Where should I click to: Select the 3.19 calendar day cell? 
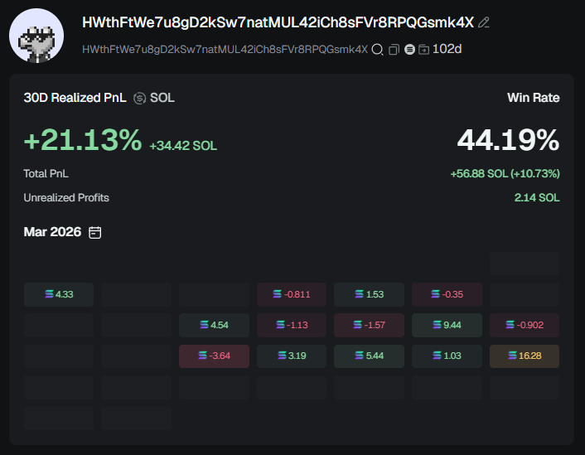pos(292,356)
